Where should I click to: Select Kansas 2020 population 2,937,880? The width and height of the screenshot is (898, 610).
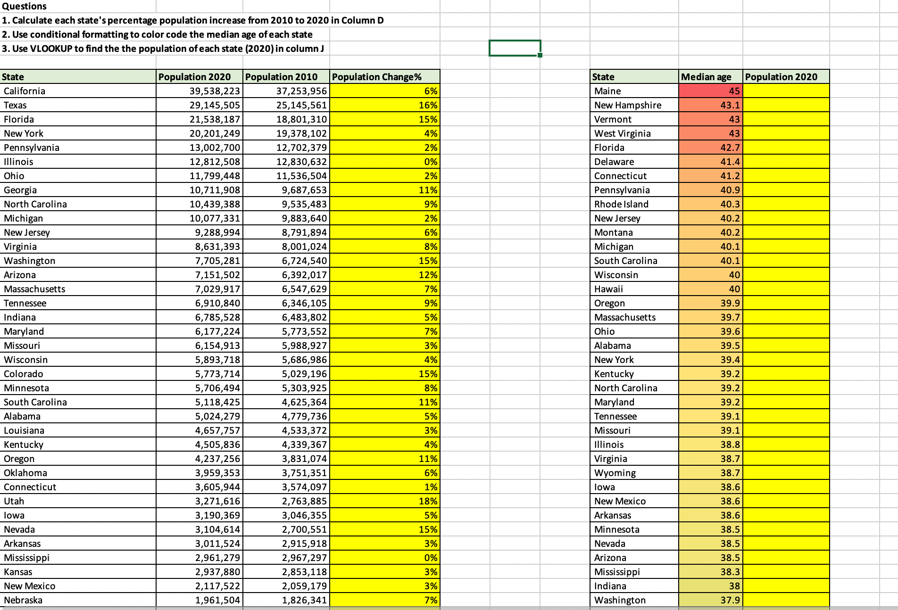(200, 571)
